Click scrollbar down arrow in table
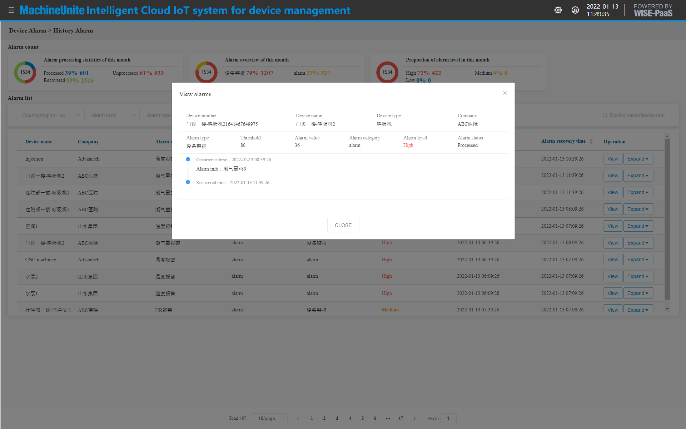The height and width of the screenshot is (429, 686). point(667,309)
